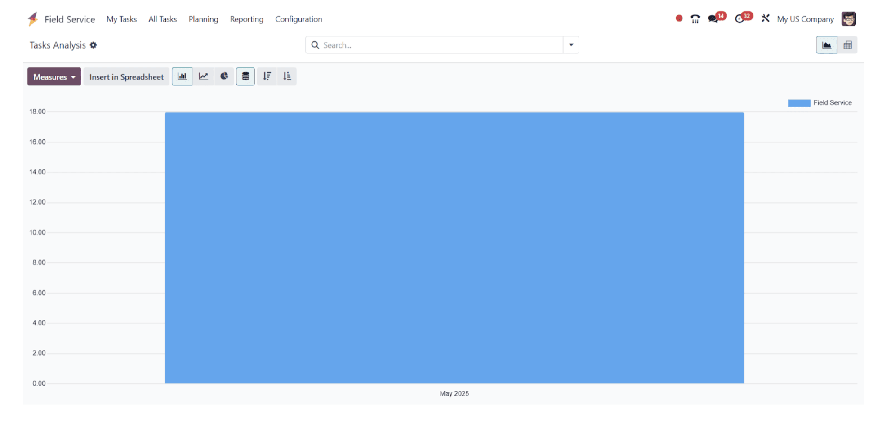The height and width of the screenshot is (436, 891).
Task: Click Insert in Spreadsheet button
Action: coord(126,77)
